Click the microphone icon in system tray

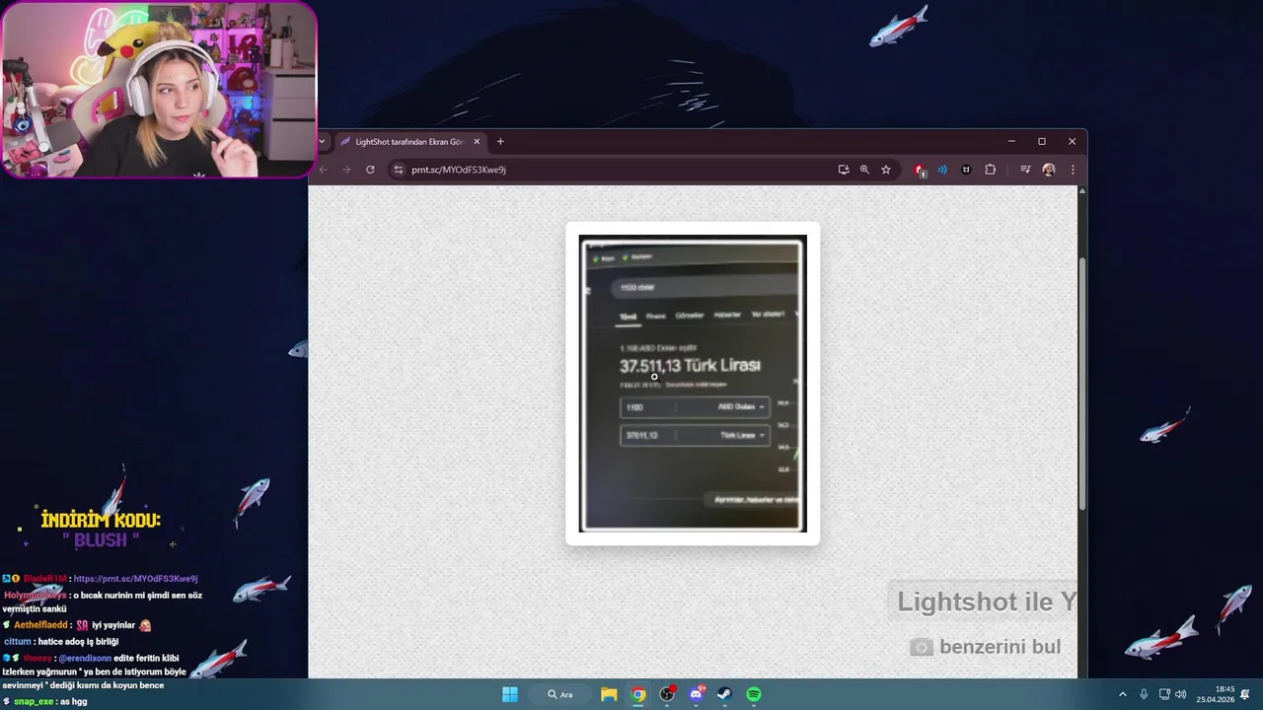(1144, 694)
